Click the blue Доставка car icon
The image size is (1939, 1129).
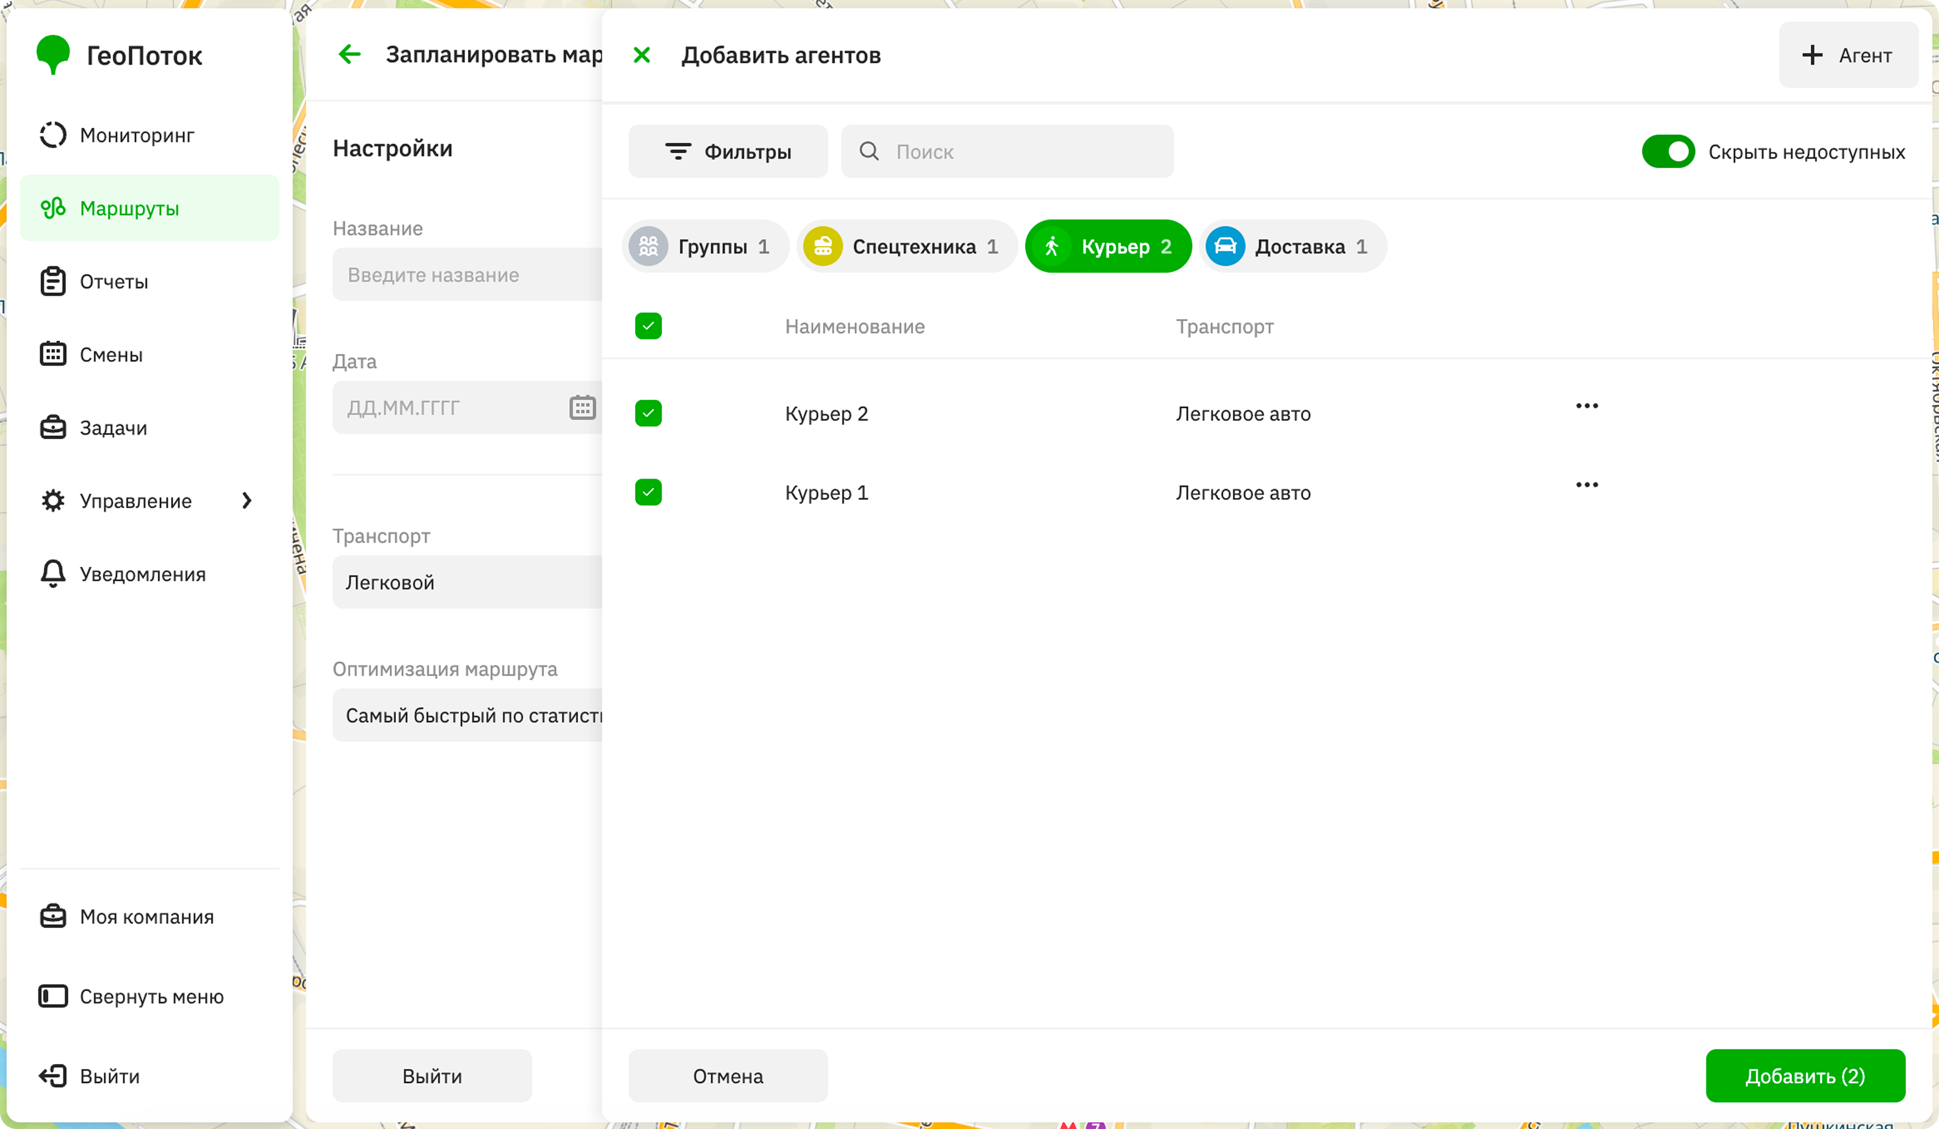pos(1225,246)
